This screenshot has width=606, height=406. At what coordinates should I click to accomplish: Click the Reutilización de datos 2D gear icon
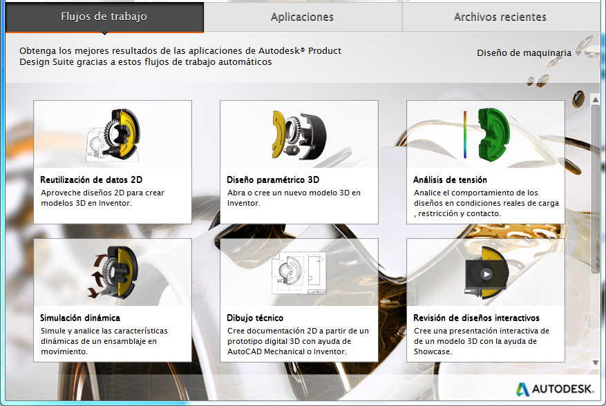click(x=113, y=135)
